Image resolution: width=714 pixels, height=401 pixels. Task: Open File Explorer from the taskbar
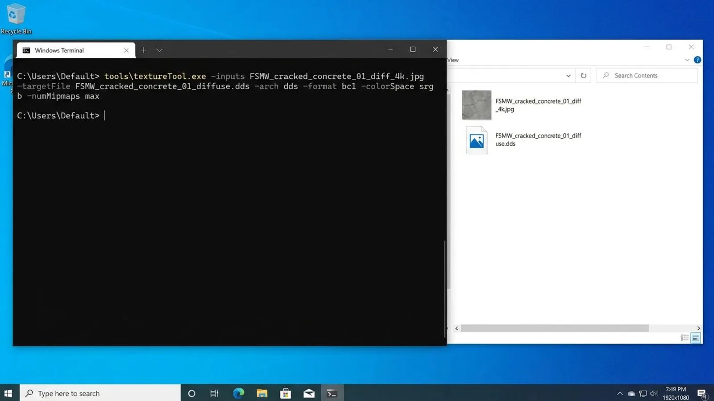coord(262,393)
